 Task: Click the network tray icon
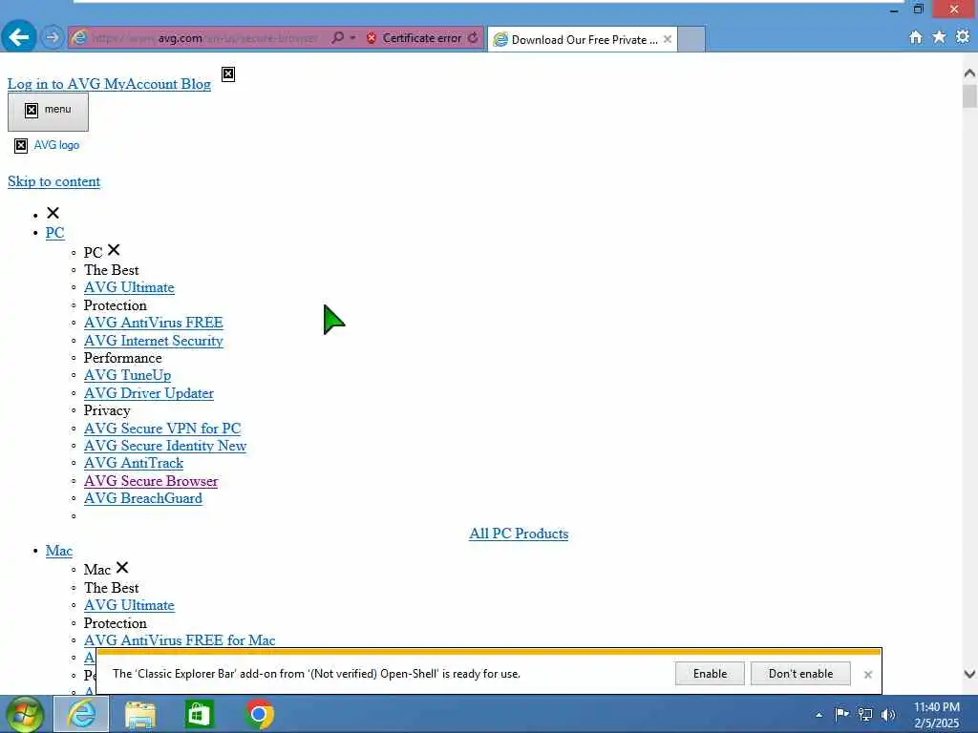click(x=865, y=714)
